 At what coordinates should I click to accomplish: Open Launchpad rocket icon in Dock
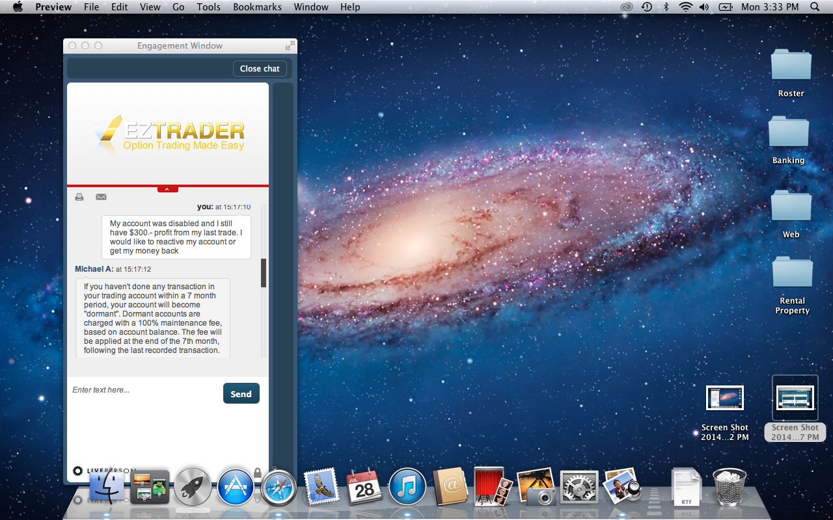[x=193, y=487]
